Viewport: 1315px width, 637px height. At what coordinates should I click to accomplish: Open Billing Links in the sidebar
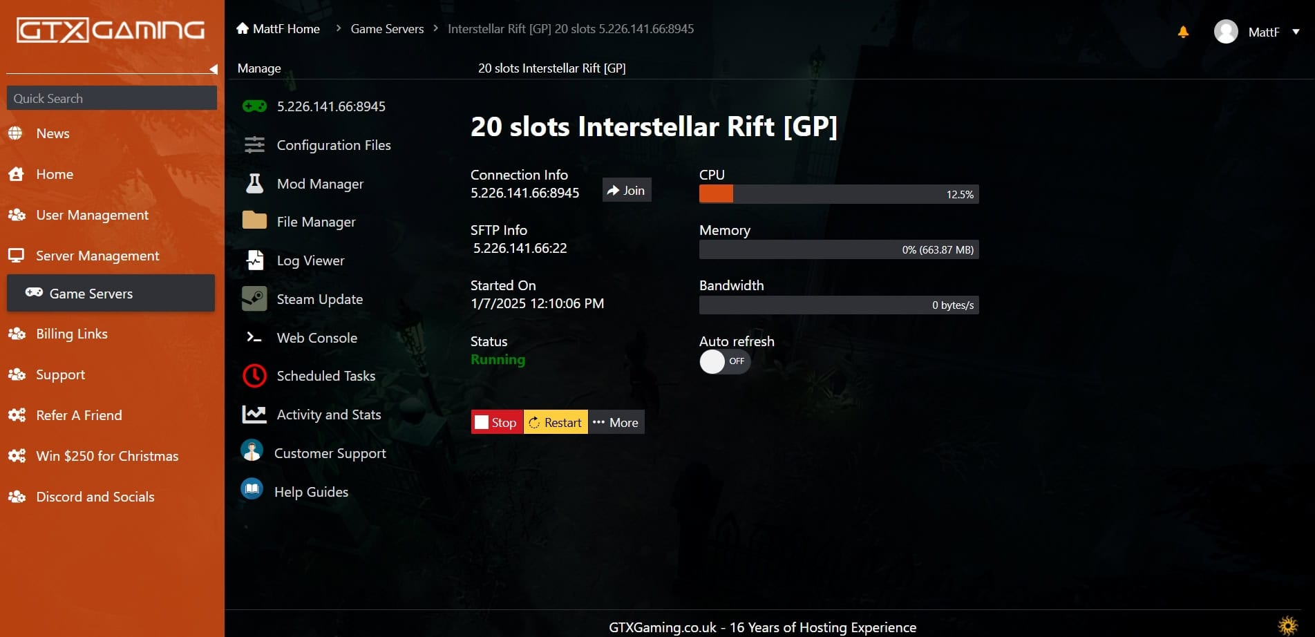click(72, 334)
